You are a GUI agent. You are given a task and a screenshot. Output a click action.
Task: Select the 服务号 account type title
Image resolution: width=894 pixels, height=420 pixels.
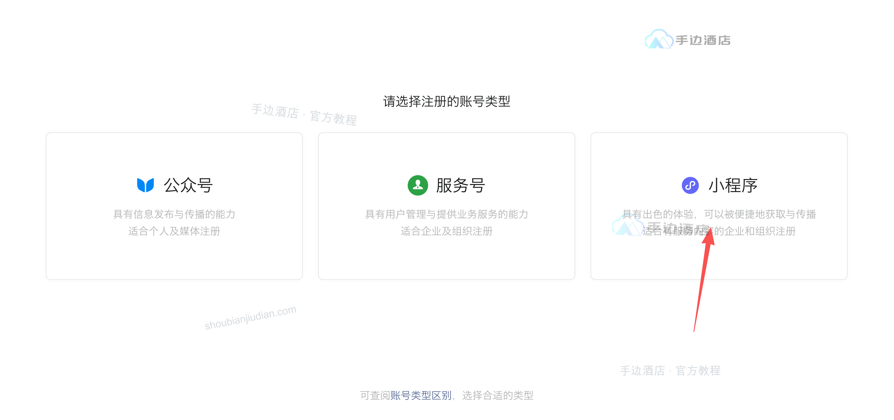pyautogui.click(x=460, y=185)
